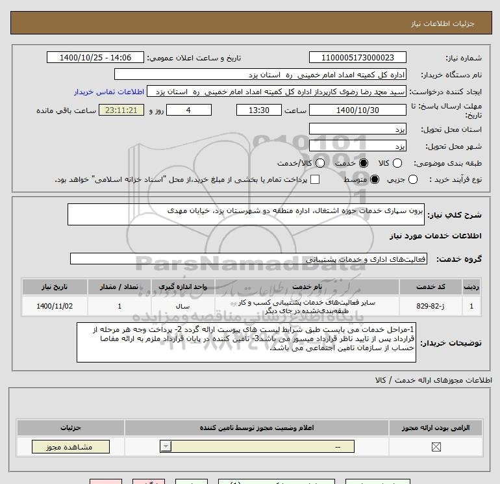Click the شماره نیاز number field
Screen dimensions: 500x484
click(357, 57)
